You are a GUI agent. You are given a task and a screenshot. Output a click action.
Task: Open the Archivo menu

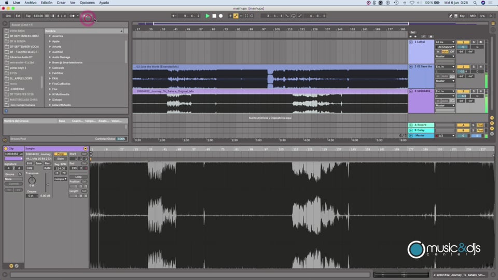[31, 3]
